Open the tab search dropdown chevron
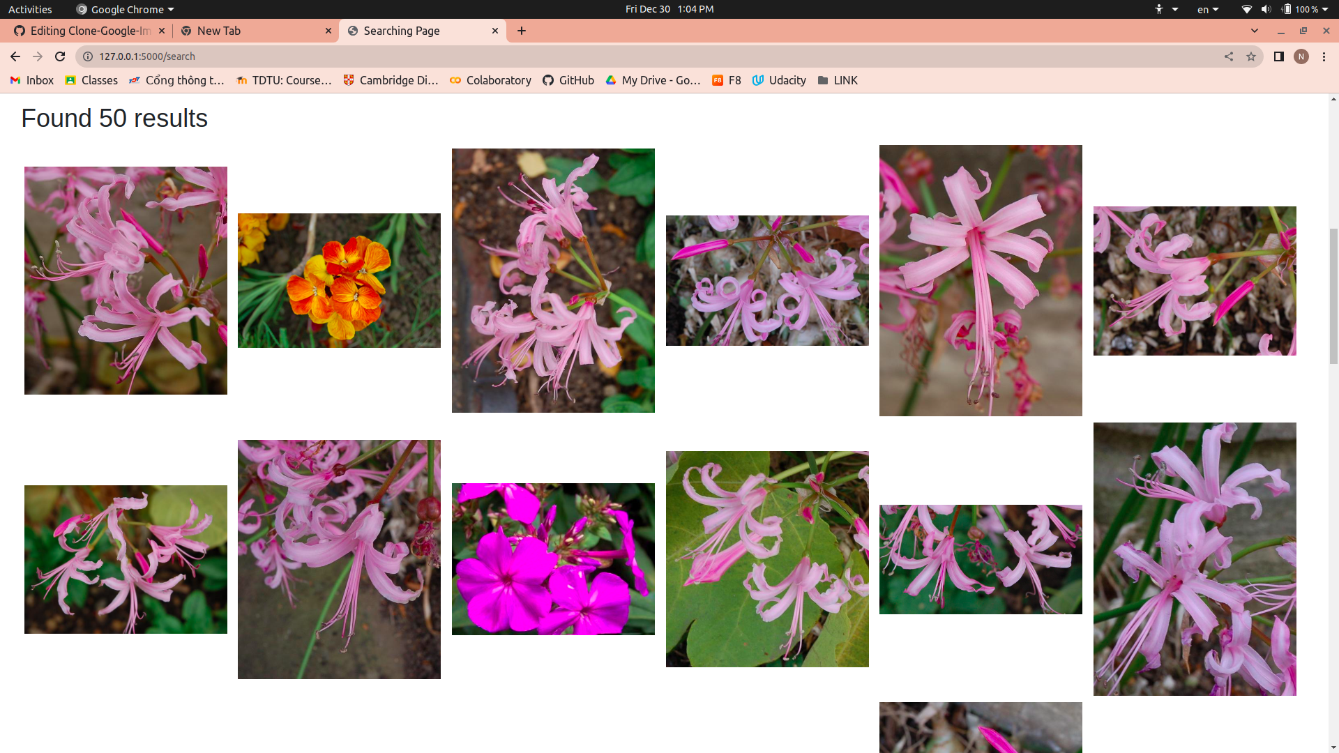 (x=1255, y=31)
